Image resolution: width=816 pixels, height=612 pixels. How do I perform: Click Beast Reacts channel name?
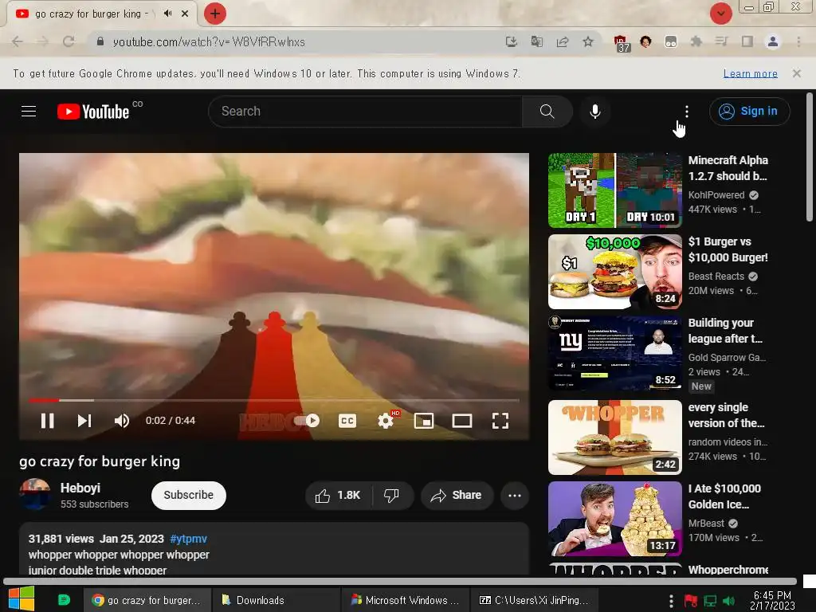point(716,277)
